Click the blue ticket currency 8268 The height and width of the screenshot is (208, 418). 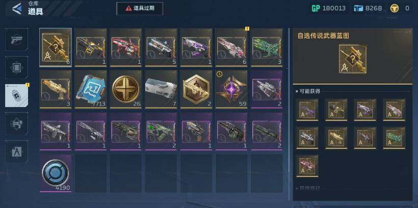(368, 8)
